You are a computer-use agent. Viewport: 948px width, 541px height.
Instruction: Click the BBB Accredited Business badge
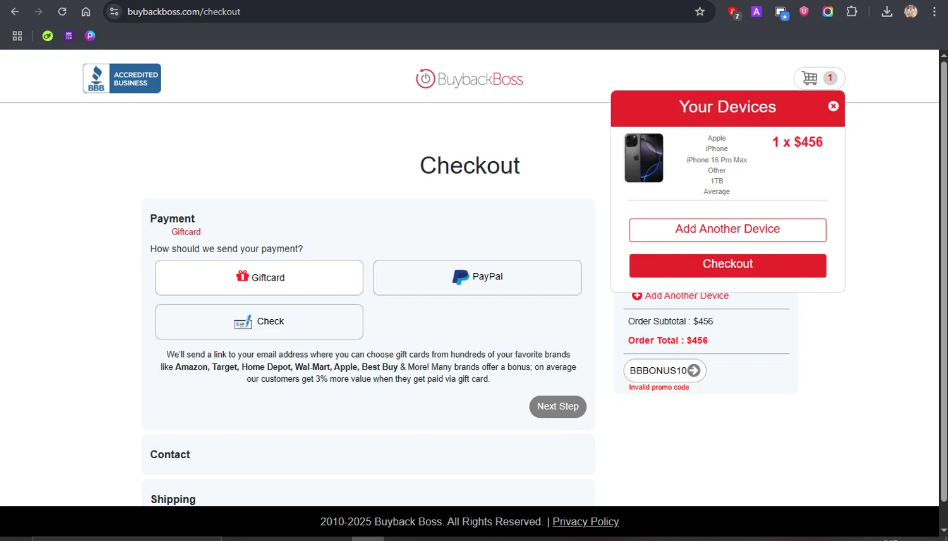point(122,78)
